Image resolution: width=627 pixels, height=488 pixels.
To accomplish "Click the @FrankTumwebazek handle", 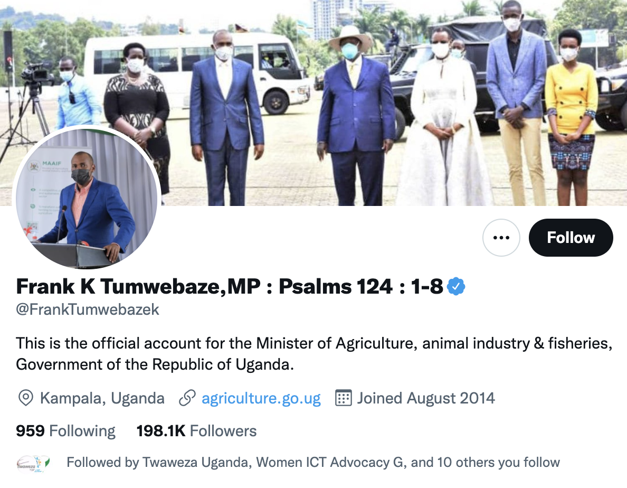I will [88, 309].
